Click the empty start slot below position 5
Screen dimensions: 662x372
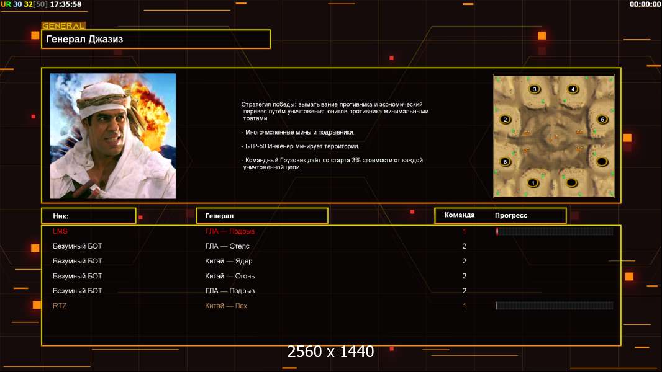click(x=601, y=162)
